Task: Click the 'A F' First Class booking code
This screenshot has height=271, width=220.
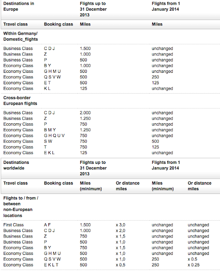Action: click(x=47, y=225)
